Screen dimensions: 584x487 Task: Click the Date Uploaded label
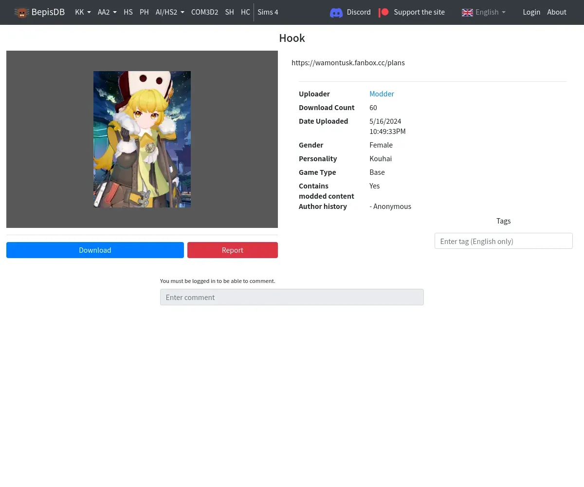tap(323, 121)
